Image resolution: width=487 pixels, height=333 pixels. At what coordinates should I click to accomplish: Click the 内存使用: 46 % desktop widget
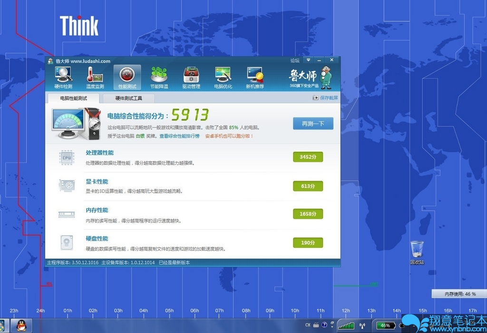pos(459,294)
